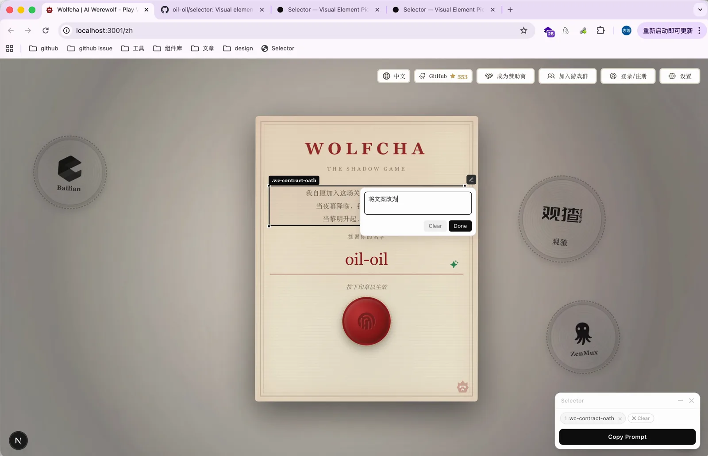Click the THE SHADOW GAME subtitle
The image size is (708, 456).
(366, 169)
